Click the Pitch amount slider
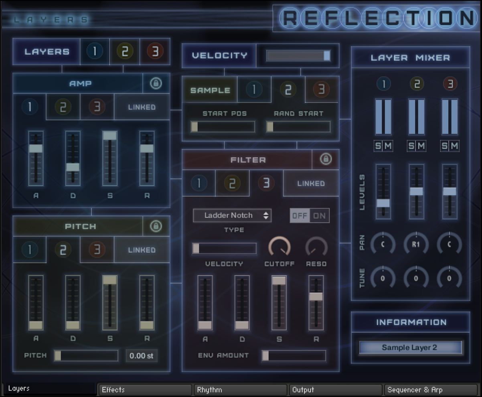Image resolution: width=482 pixels, height=397 pixels. tap(86, 356)
